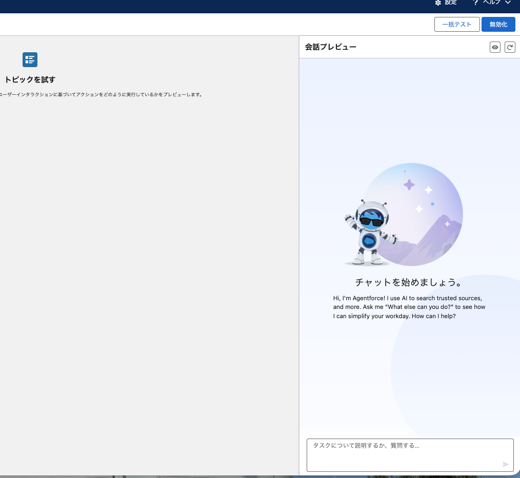
Task: Click the ユーザーインタラクション description text
Action: [101, 94]
